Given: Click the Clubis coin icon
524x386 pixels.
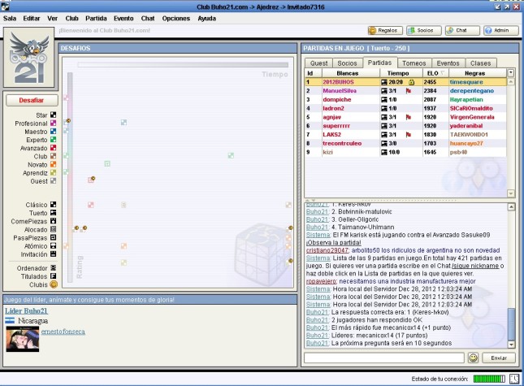Looking at the screenshot, I should pyautogui.click(x=54, y=284).
